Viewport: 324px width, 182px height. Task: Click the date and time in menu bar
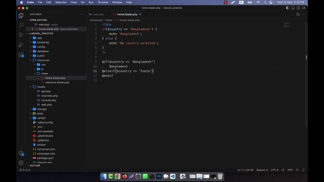[x=290, y=3]
